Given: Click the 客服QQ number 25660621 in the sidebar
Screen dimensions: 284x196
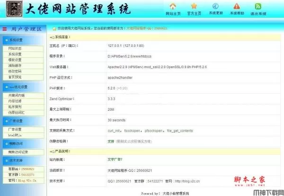Looking at the screenshot, I should click(x=28, y=169).
